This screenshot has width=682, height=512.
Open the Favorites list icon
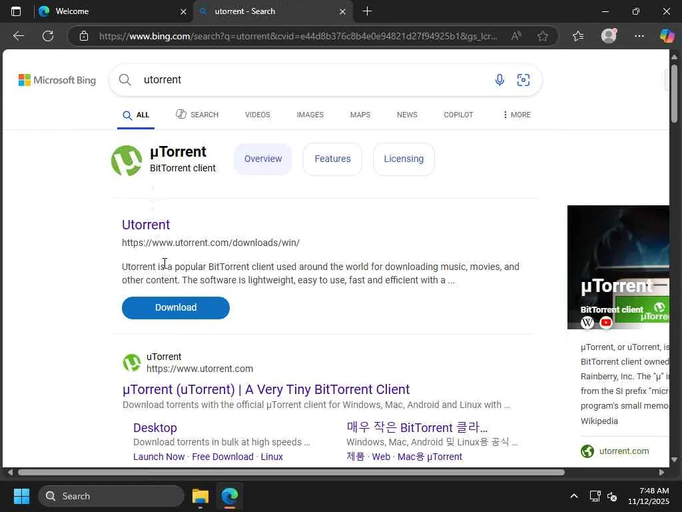(578, 36)
